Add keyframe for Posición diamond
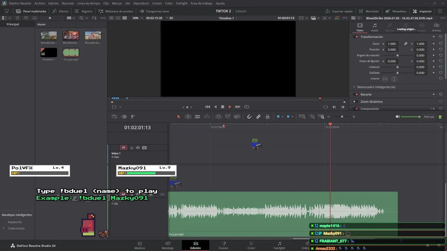The width and height of the screenshot is (447, 251). pyautogui.click(x=434, y=50)
